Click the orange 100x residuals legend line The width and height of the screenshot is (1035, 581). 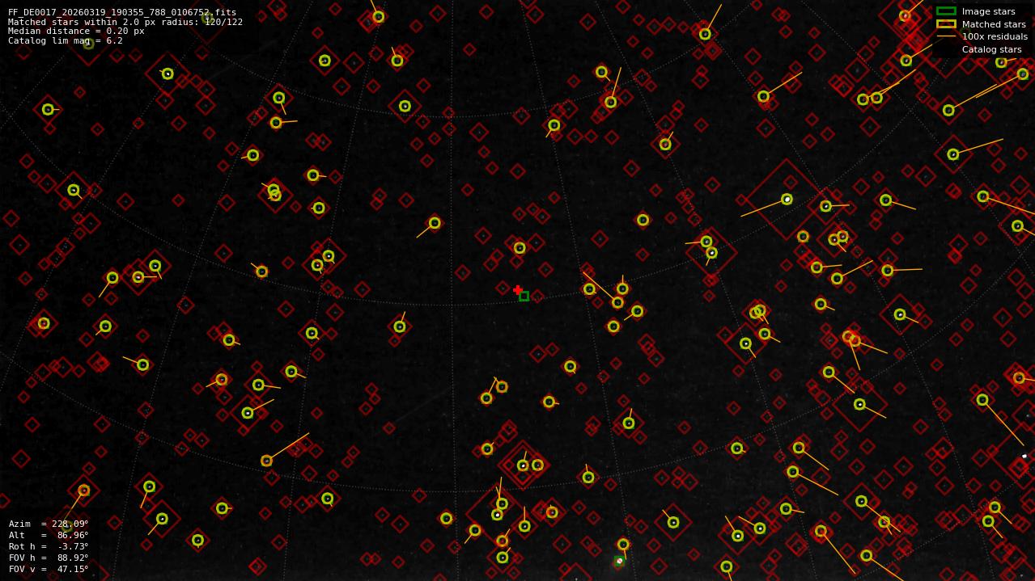(x=946, y=36)
